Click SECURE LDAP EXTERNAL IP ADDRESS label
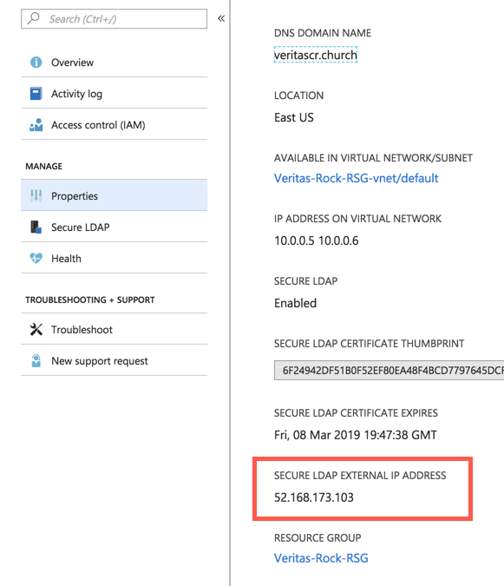The width and height of the screenshot is (504, 586). [360, 476]
